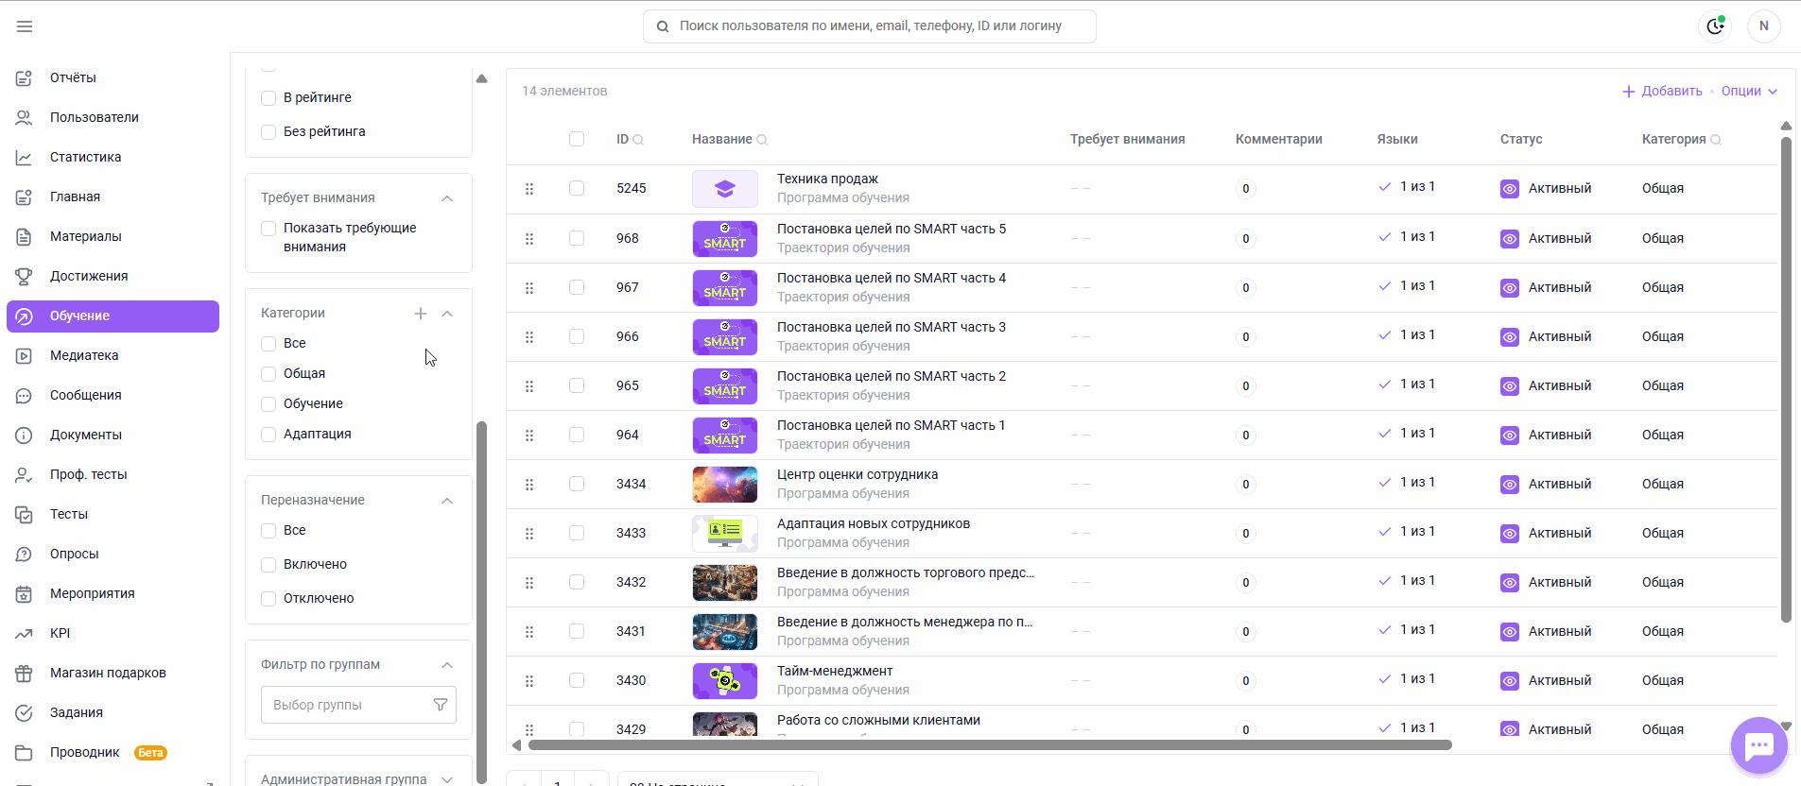Click the funnel icon in Выбор группы field
This screenshot has height=786, width=1801.
coord(440,705)
